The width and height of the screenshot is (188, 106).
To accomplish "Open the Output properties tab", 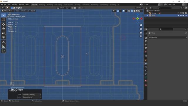I will pos(146,41).
